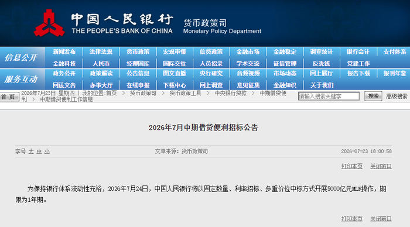Open the 办事大厅 page
The image size is (410, 227).
click(x=101, y=85)
